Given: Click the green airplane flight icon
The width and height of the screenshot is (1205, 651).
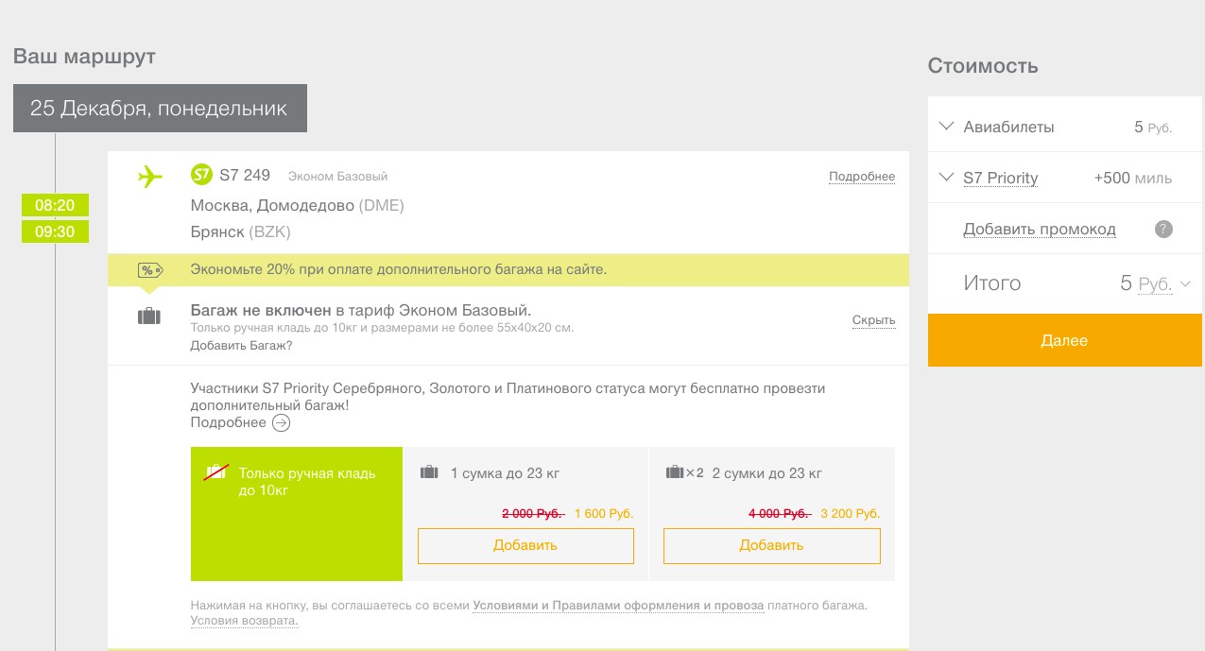Looking at the screenshot, I should (149, 176).
